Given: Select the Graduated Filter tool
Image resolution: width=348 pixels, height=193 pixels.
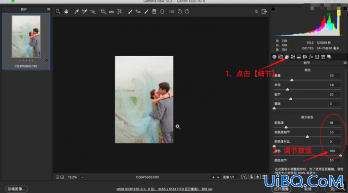Looking at the screenshot, I should (x=154, y=11).
